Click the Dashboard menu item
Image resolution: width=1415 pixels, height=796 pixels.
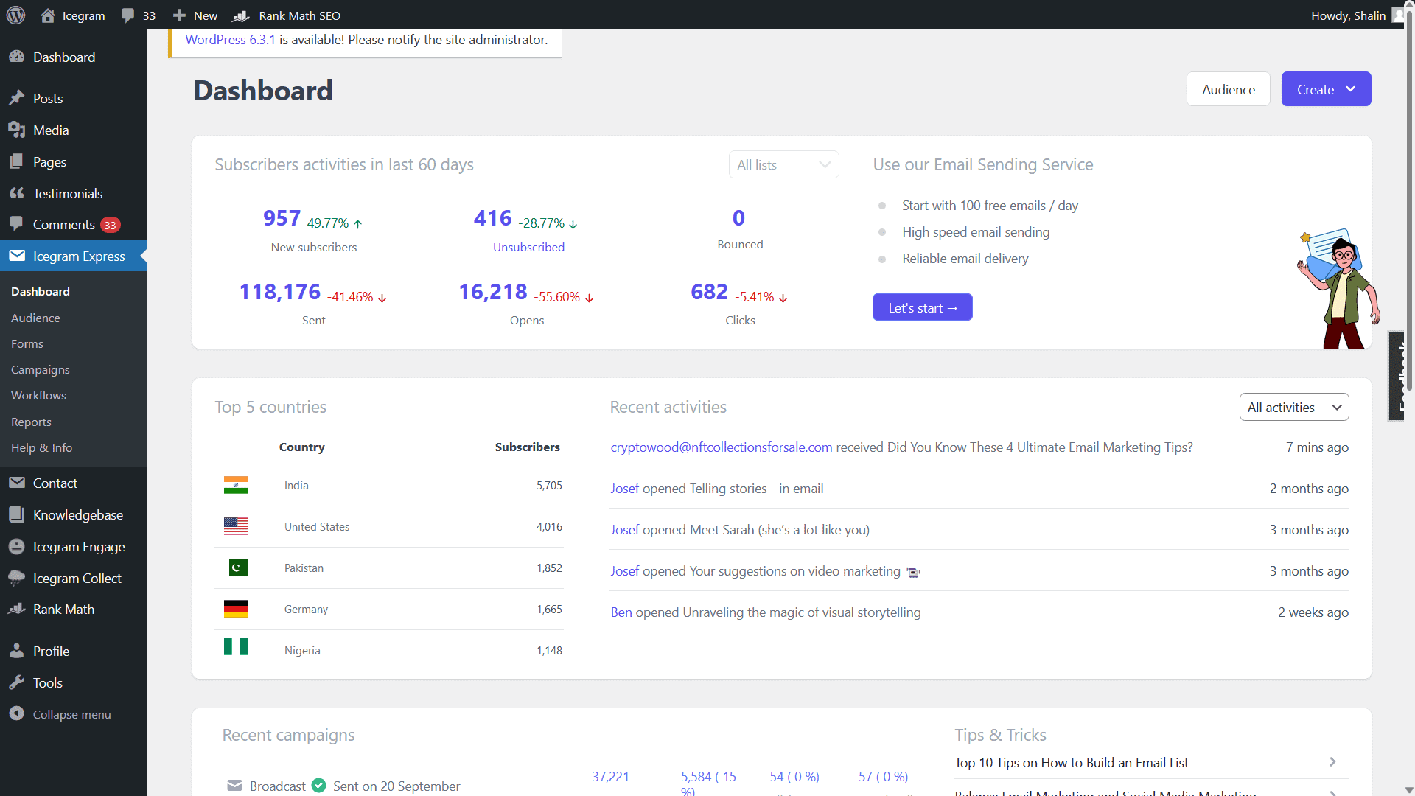coord(40,290)
